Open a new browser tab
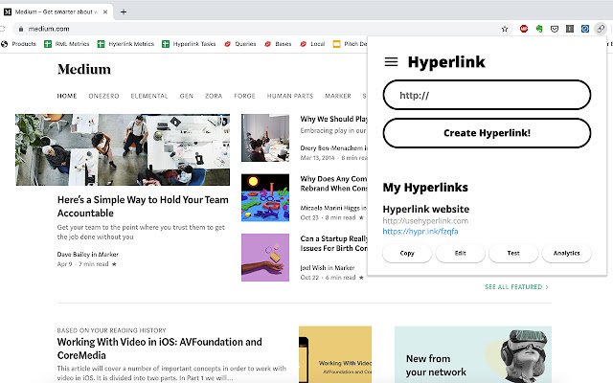The width and height of the screenshot is (613, 383). point(124,11)
